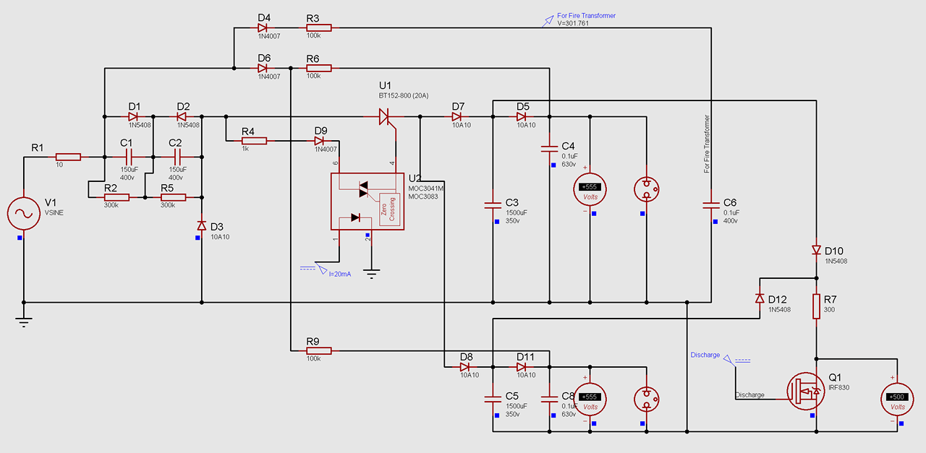This screenshot has width=926, height=453.
Task: Click the 100k value under R9
Action: pyautogui.click(x=313, y=358)
